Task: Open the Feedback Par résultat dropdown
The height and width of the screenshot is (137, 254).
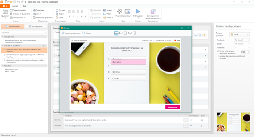Action: click(242, 40)
